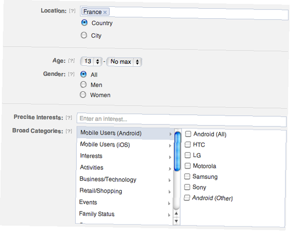
Task: Select Interests broad category
Action: coord(125,156)
